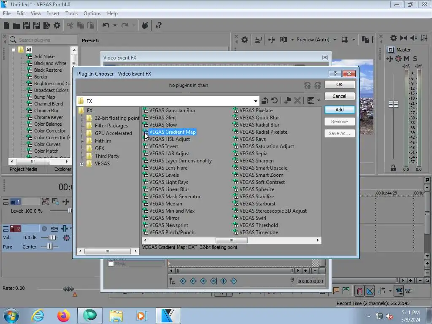Click the Split screen view icon in preview
432x324 pixels.
[x=283, y=40]
